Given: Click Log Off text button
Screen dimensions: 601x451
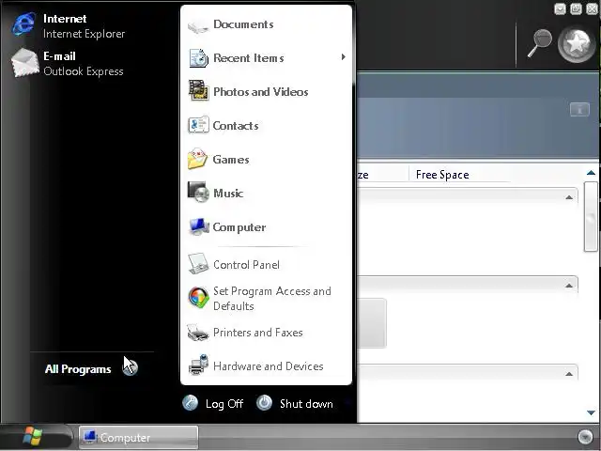Looking at the screenshot, I should pyautogui.click(x=224, y=404).
